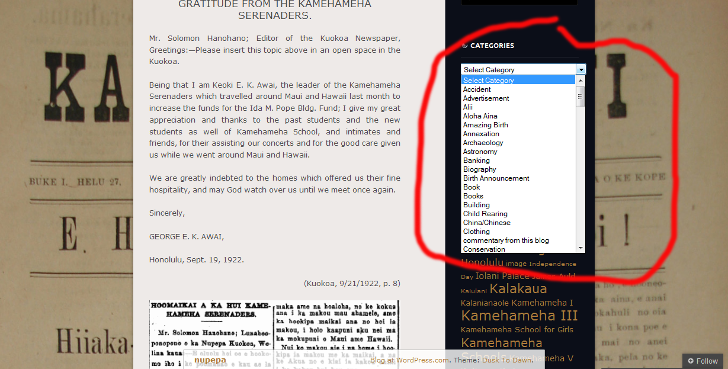Select the 'Archaeology' category option
The height and width of the screenshot is (369, 728).
click(483, 143)
